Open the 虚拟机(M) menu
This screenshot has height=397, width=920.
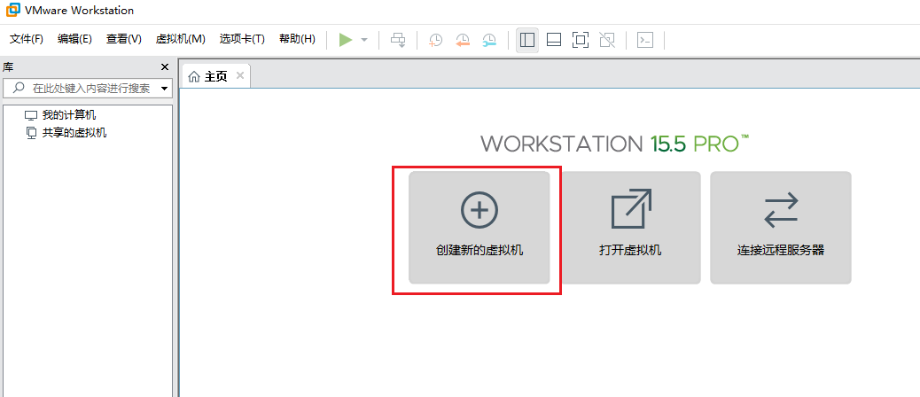pos(180,39)
